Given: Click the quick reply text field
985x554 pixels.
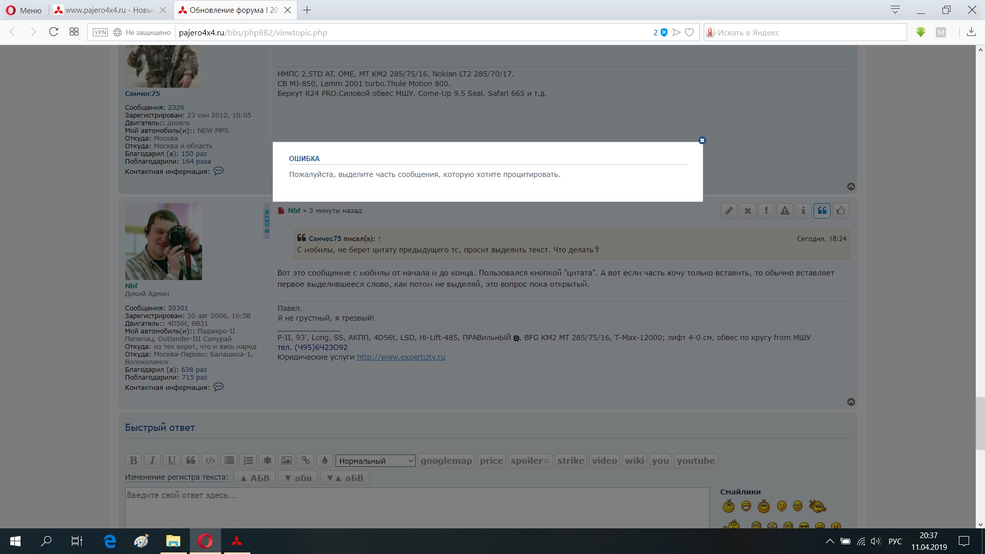Looking at the screenshot, I should pos(417,508).
